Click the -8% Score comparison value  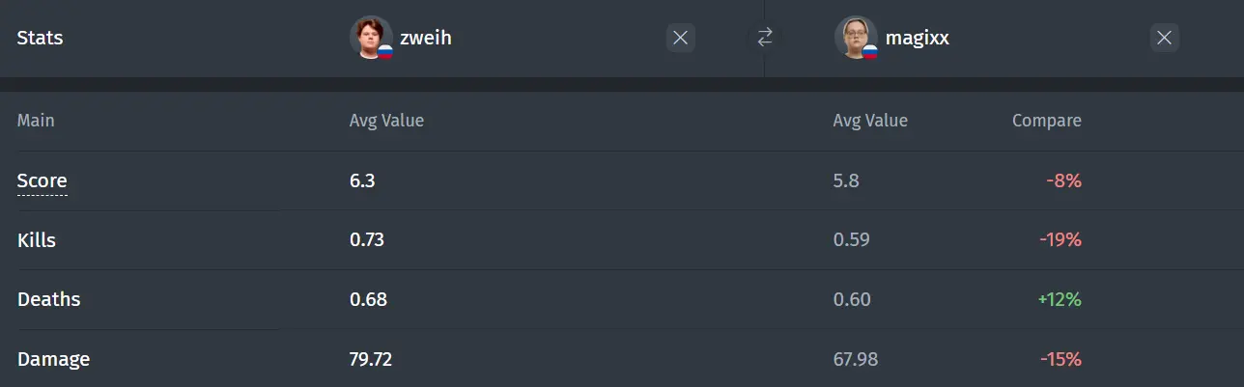tap(1063, 180)
